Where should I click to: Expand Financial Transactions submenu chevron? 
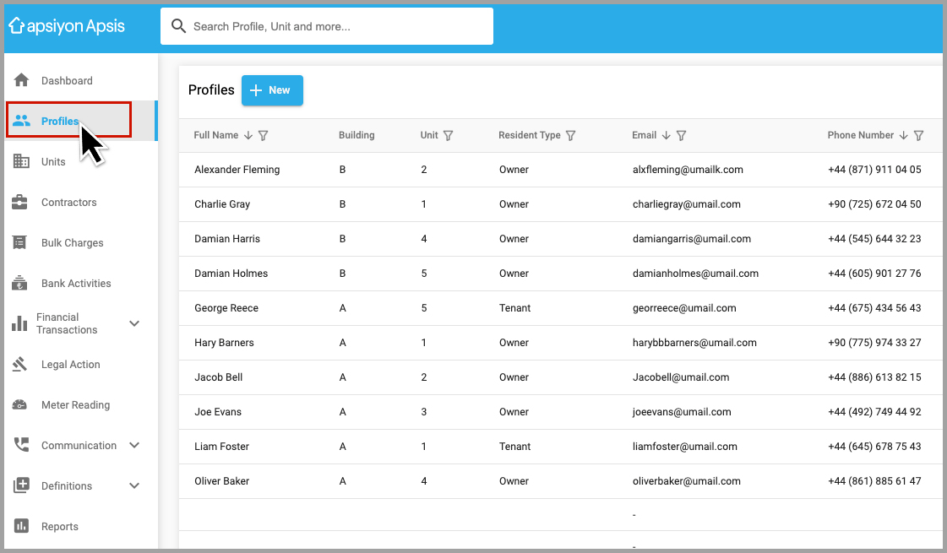134,323
